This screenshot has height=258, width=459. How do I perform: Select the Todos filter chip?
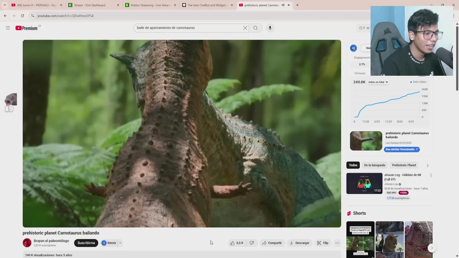[x=353, y=165]
